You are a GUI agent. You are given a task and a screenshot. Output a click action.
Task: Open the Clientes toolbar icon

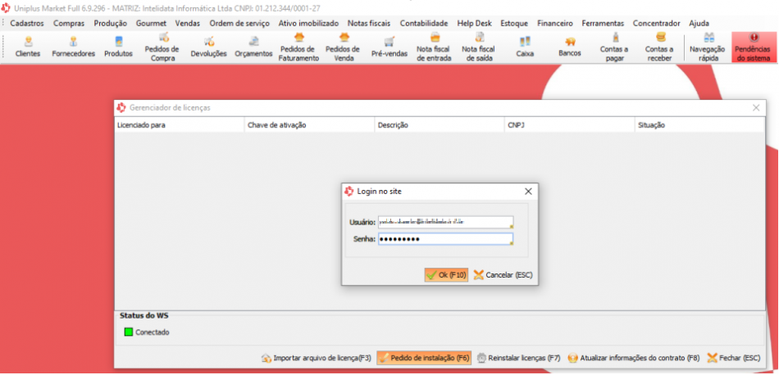point(28,47)
